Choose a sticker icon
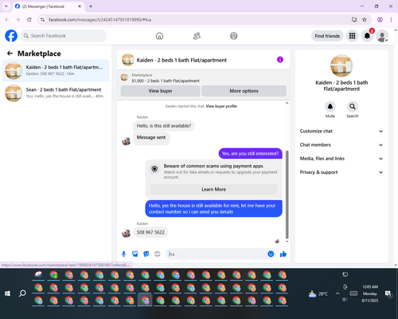The width and height of the screenshot is (398, 319). [x=146, y=254]
